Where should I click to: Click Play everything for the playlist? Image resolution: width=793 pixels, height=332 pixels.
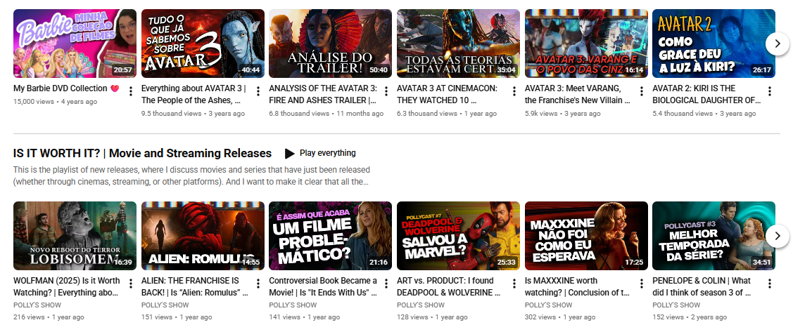tap(320, 153)
